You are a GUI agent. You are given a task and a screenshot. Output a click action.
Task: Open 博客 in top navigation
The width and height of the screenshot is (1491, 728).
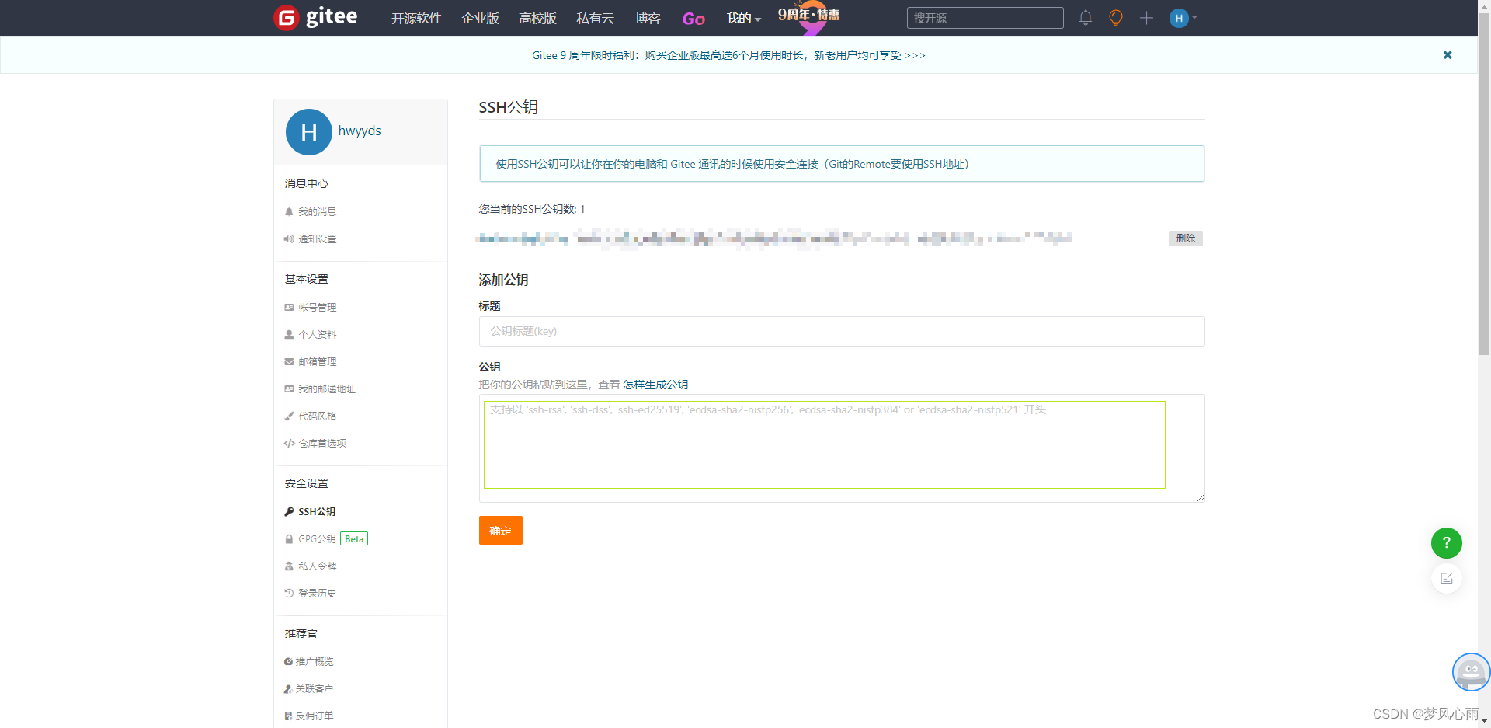648,18
